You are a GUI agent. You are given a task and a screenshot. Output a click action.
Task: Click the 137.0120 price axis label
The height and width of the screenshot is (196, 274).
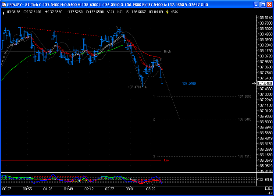pos(265,111)
